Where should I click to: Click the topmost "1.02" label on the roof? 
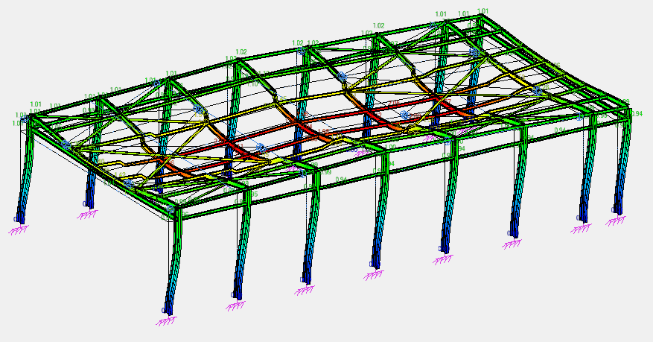click(x=378, y=26)
